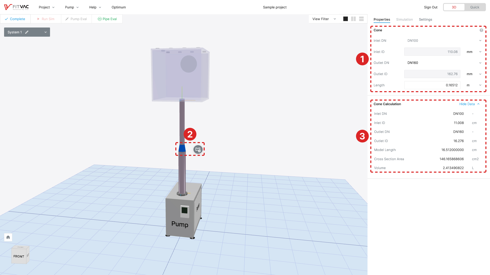The image size is (490, 275).
Task: Open the Outlet DN DN160 dropdown
Action: (444, 63)
